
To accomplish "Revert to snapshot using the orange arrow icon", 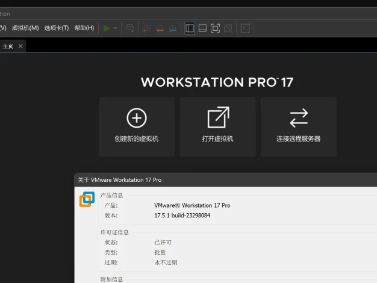I will [x=160, y=29].
